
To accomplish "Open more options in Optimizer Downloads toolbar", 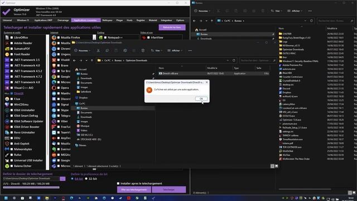I will [x=190, y=51].
